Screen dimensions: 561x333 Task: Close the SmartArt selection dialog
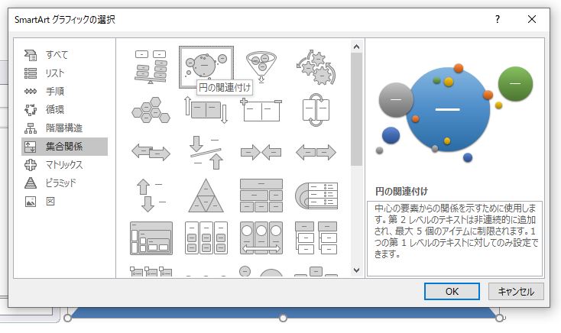[x=532, y=19]
